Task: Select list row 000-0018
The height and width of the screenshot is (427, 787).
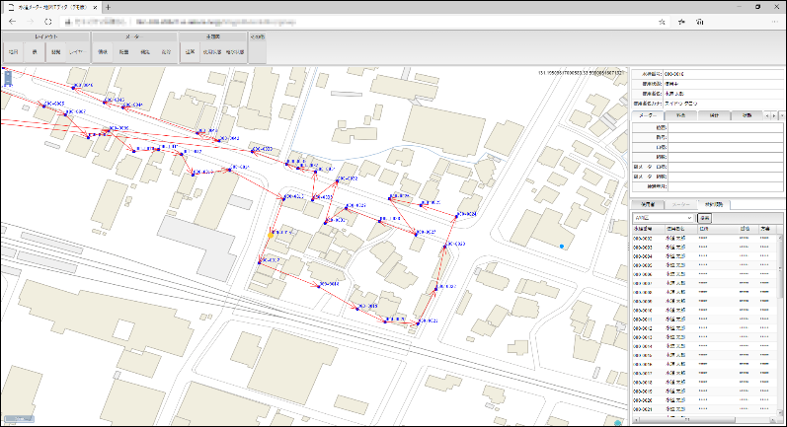Action: tap(705, 383)
